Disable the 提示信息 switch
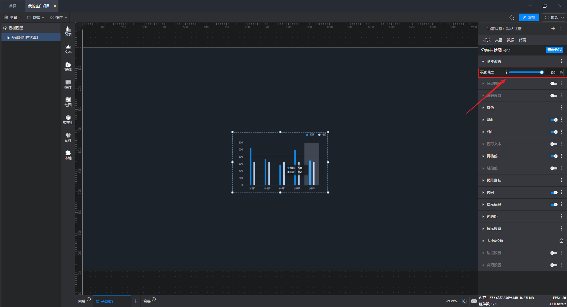567x307 pixels. coord(554,205)
